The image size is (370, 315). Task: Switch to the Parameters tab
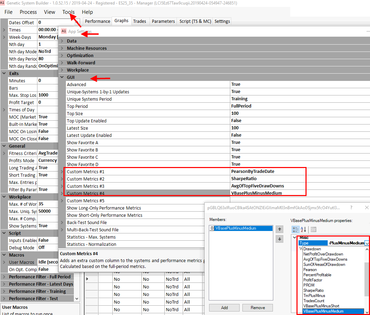(163, 21)
